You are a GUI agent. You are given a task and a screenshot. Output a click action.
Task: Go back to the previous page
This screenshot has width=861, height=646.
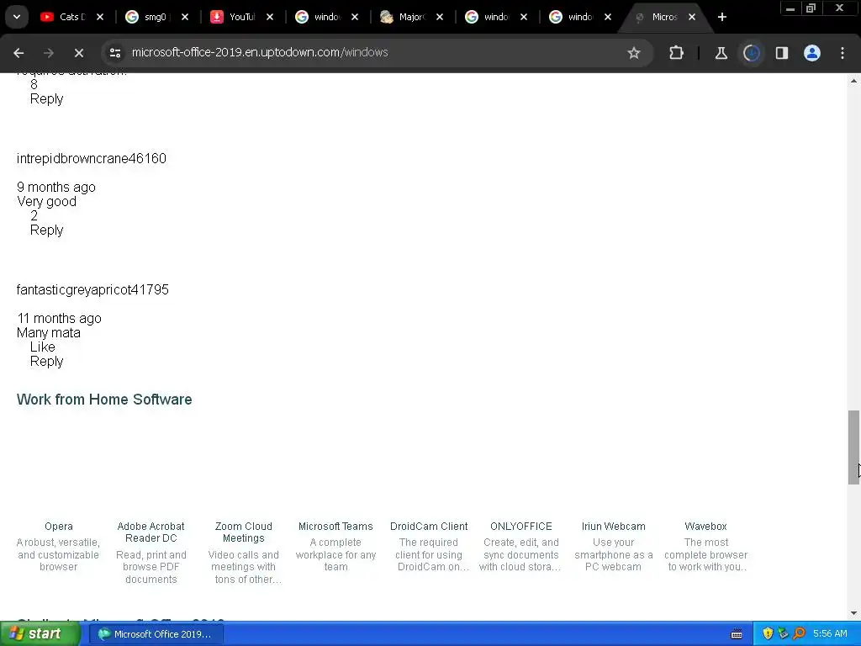[18, 53]
